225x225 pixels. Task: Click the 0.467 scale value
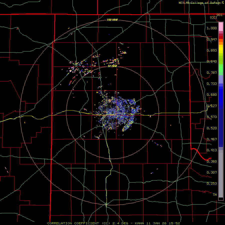point(212,139)
